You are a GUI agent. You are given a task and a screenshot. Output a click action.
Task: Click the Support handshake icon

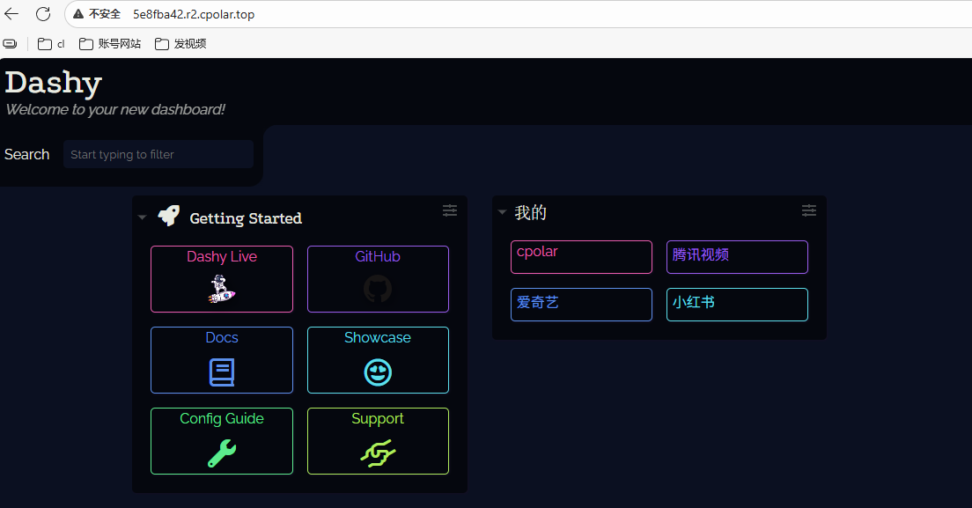[x=378, y=453]
